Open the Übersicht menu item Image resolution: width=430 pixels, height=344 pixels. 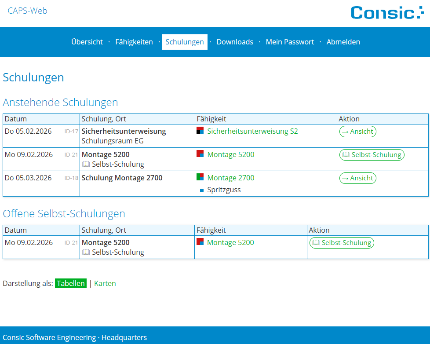coord(87,42)
